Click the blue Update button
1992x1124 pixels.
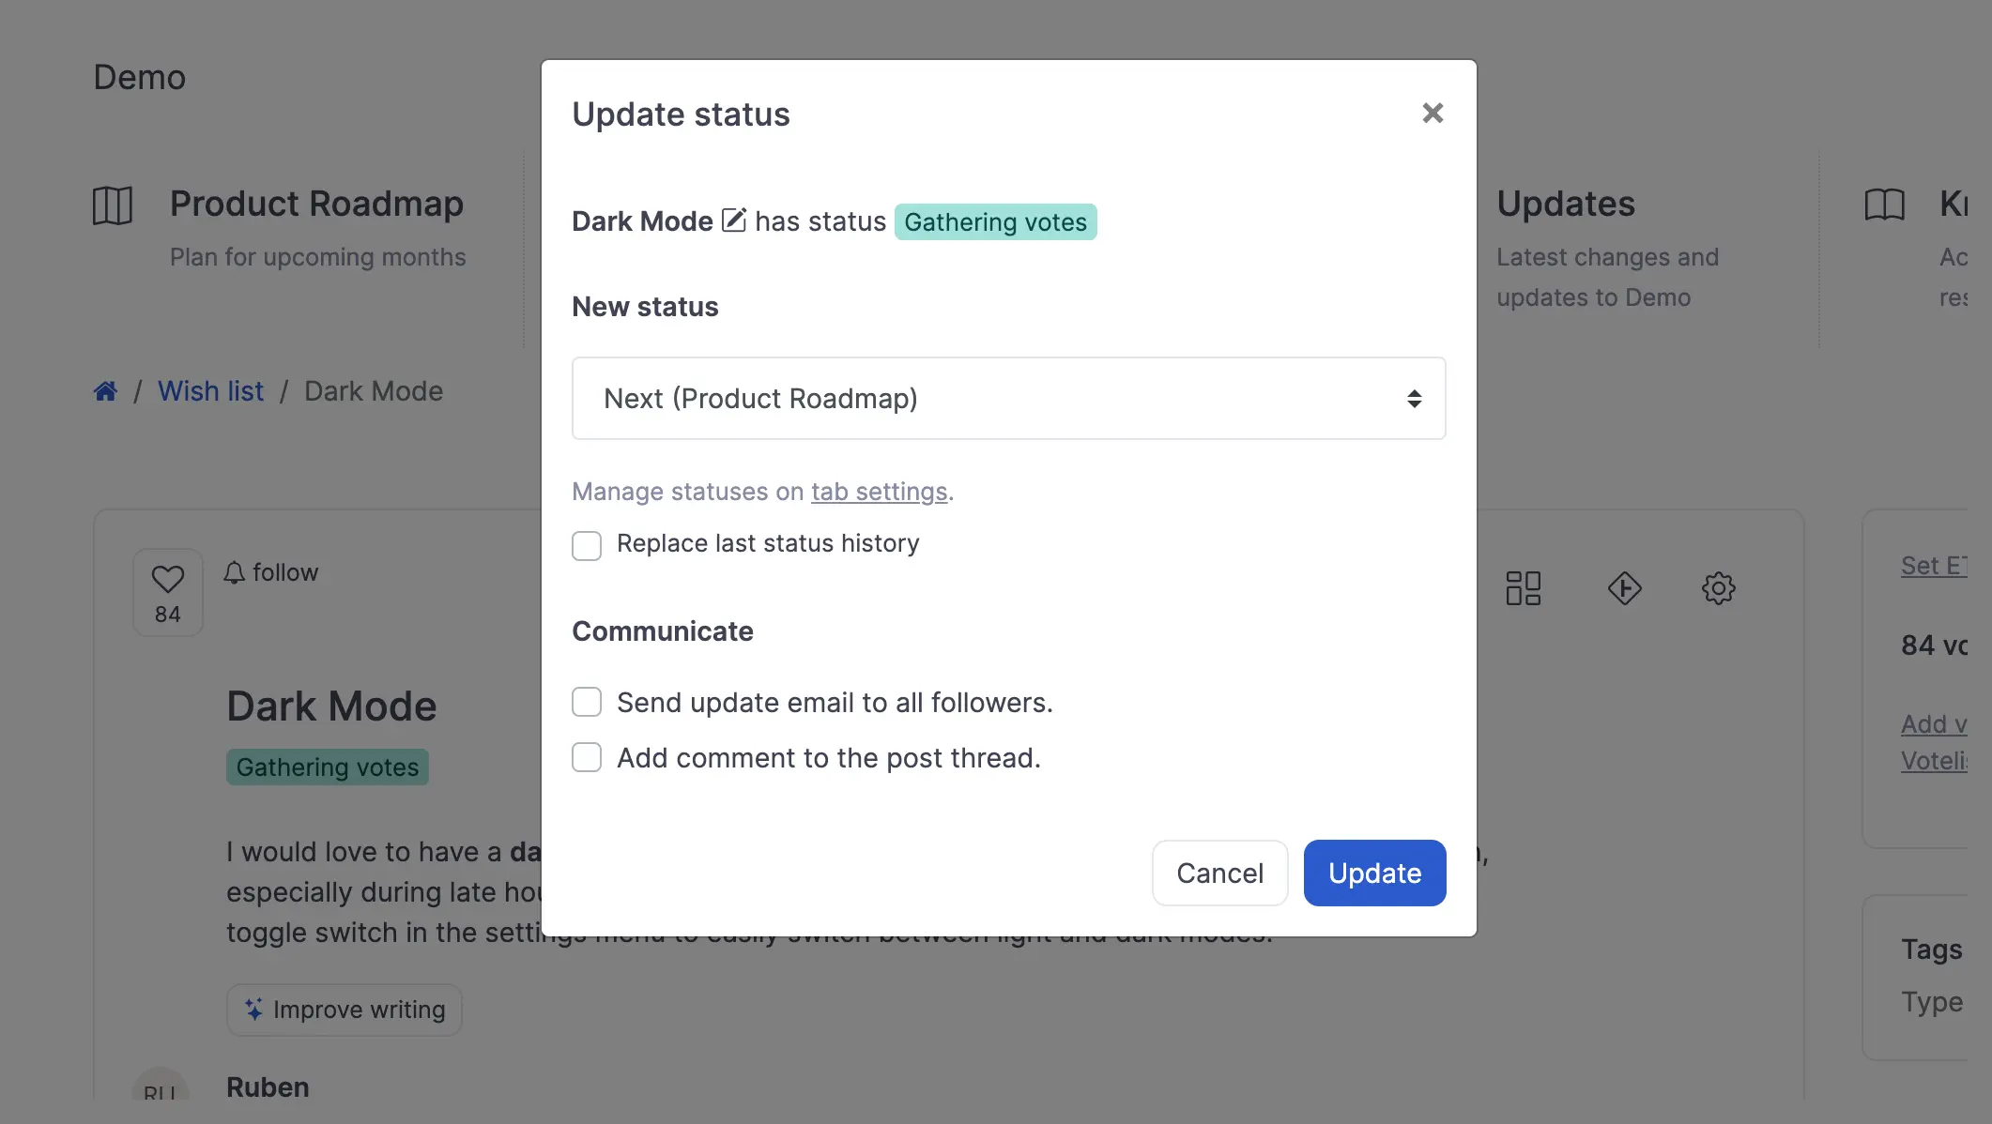1373,873
